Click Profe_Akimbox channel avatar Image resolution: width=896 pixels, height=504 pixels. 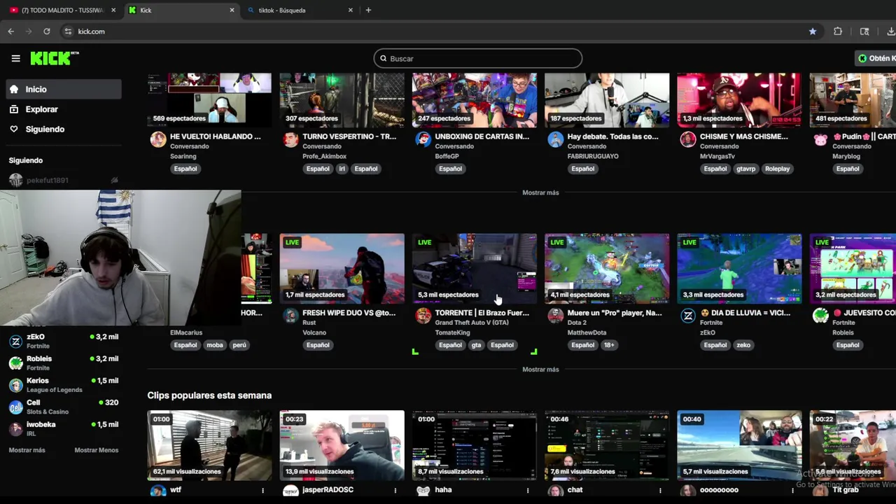290,139
